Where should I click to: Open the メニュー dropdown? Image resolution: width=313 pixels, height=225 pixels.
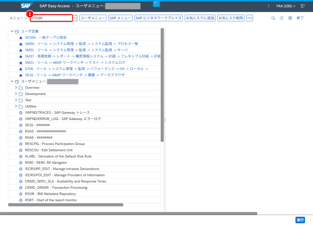pos(18,18)
